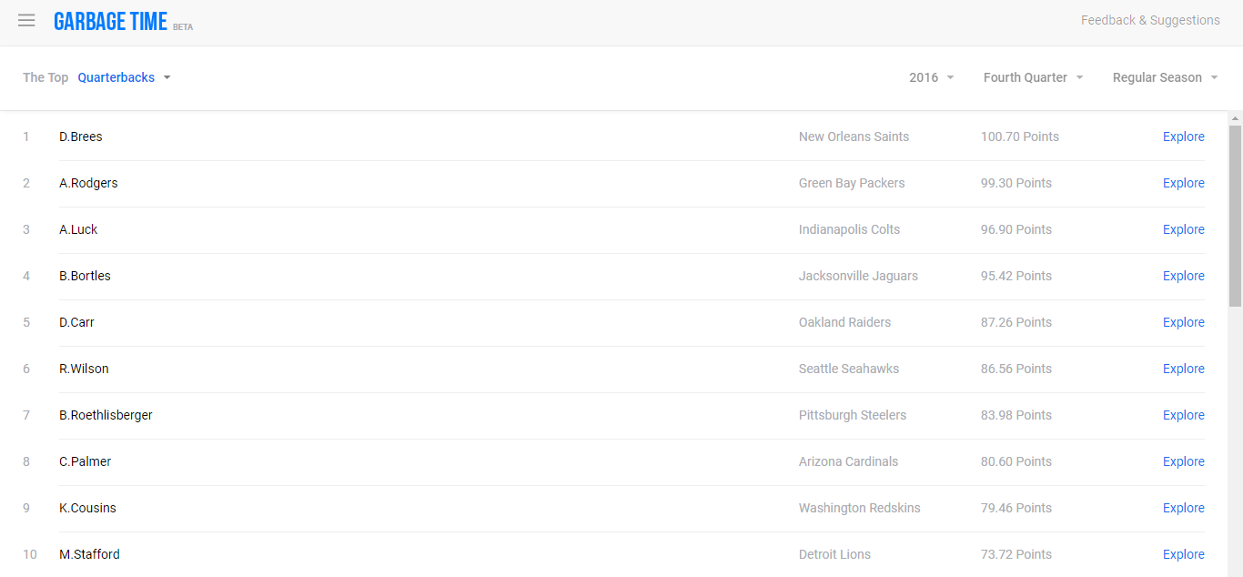Explore B.Bortles stats

point(1184,276)
